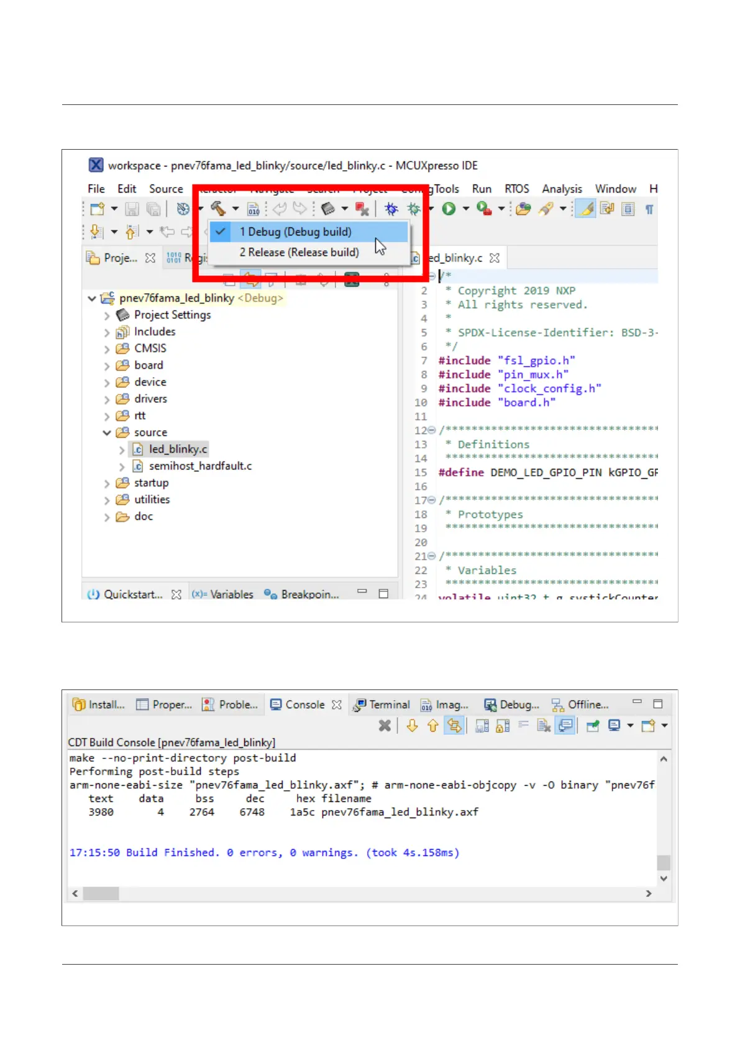The width and height of the screenshot is (740, 1046).
Task: Click the Build hammer icon
Action: 217,209
